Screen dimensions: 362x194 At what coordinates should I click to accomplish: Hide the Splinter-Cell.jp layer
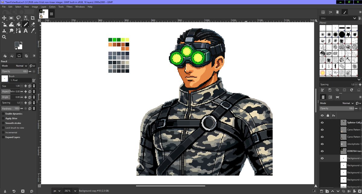[322, 122]
